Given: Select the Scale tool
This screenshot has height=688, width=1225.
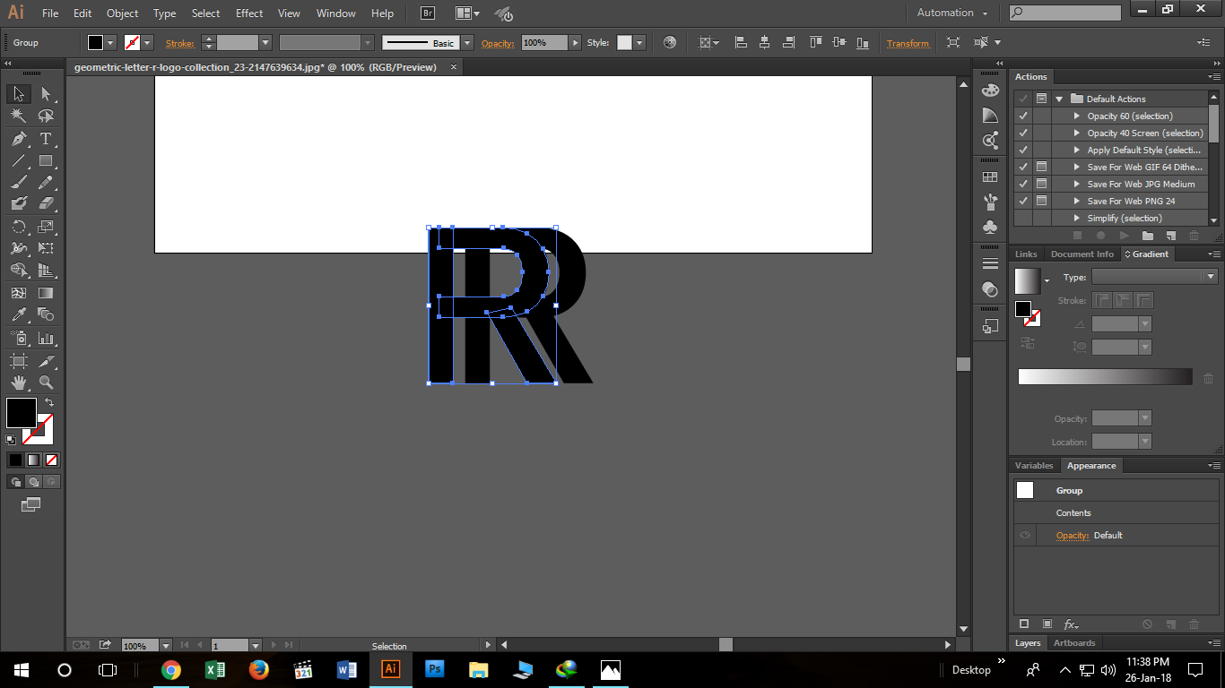Looking at the screenshot, I should (x=46, y=227).
